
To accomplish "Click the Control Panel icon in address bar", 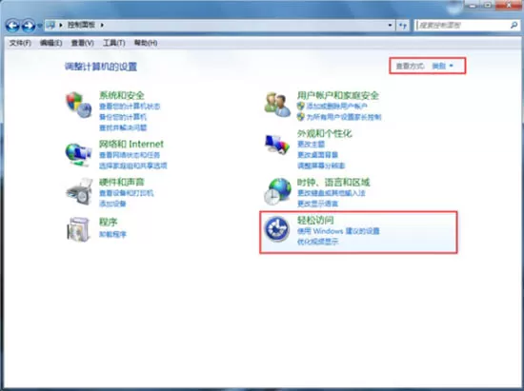I will click(x=50, y=25).
